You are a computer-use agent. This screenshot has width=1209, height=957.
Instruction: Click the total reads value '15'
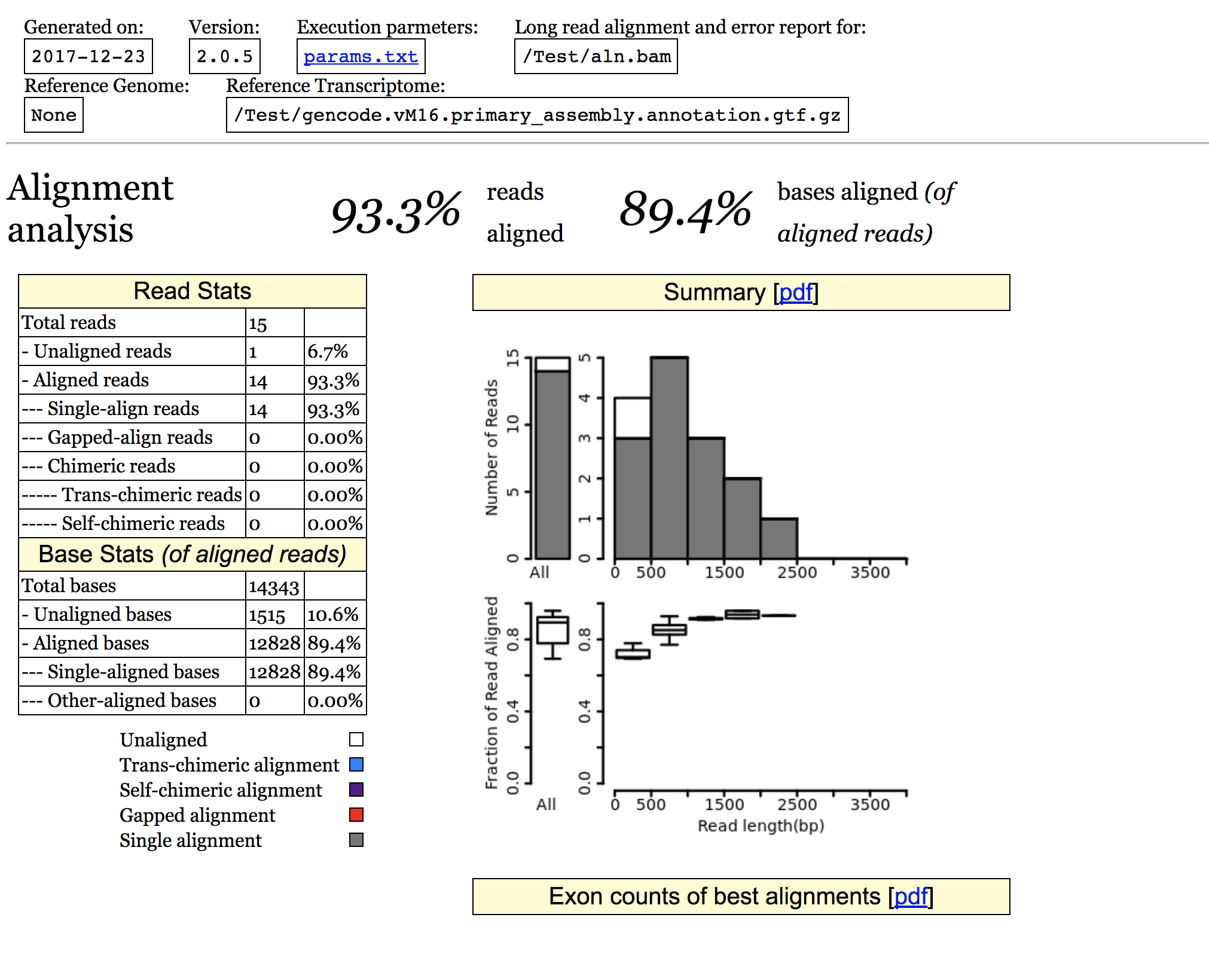pyautogui.click(x=258, y=324)
